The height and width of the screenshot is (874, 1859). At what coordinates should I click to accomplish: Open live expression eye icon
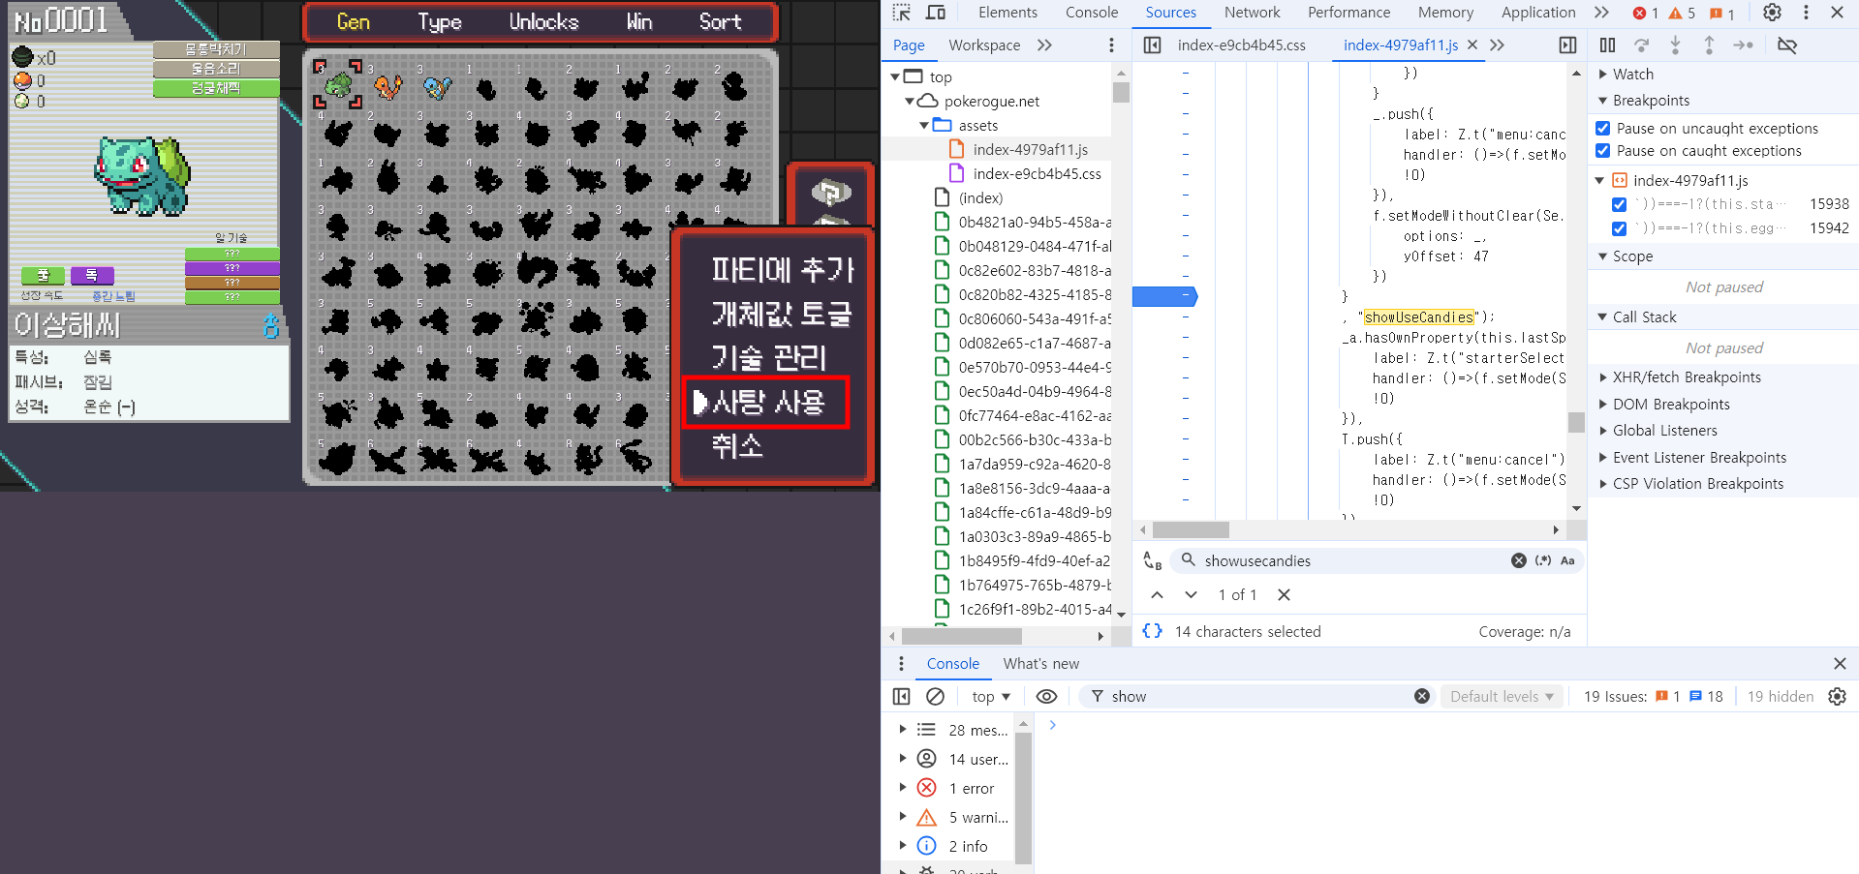(1046, 697)
